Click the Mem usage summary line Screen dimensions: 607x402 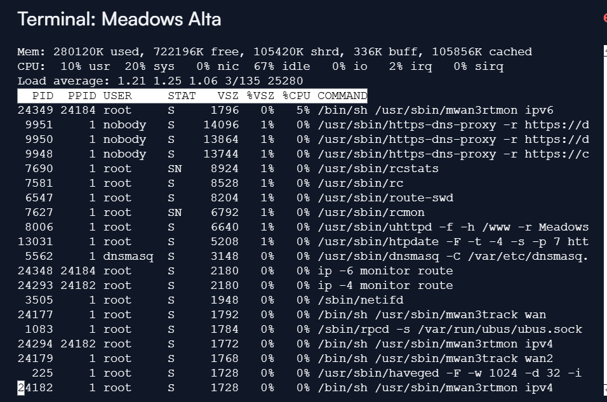click(274, 52)
